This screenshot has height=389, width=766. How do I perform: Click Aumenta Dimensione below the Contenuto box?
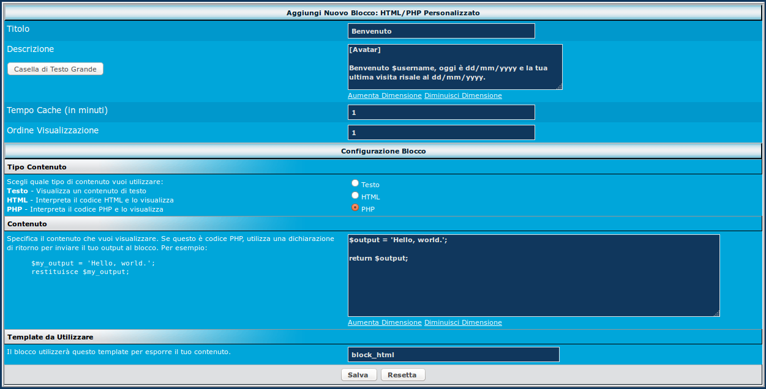pos(385,323)
